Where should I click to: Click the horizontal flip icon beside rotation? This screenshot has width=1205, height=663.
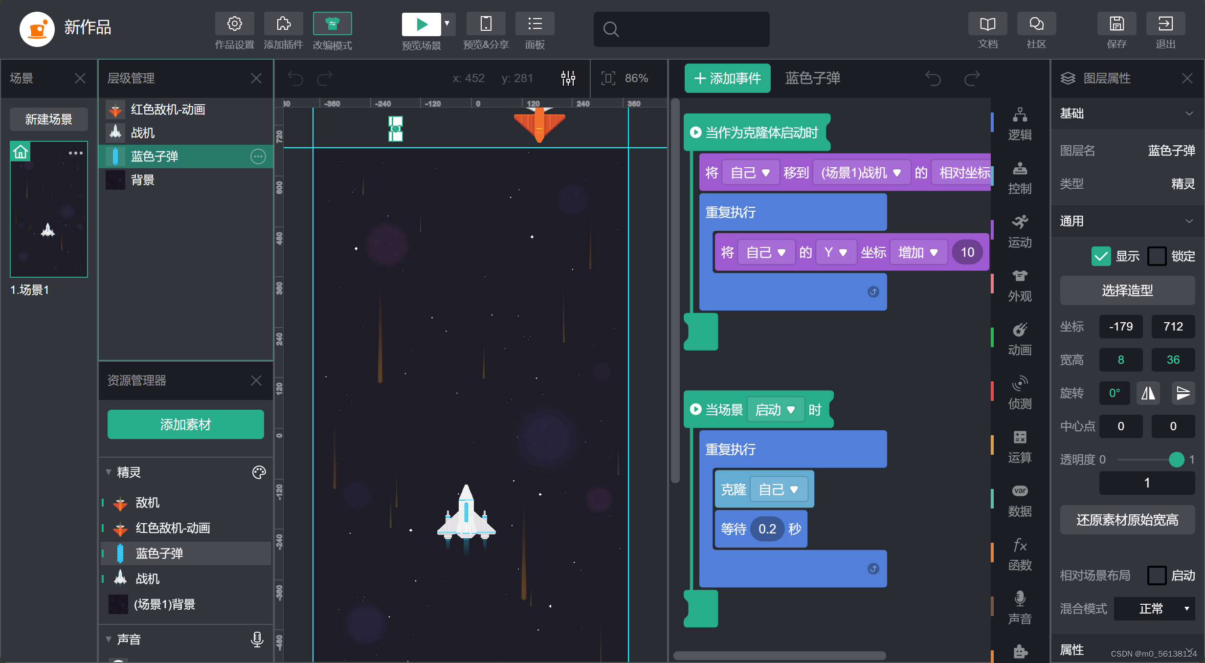click(1148, 393)
